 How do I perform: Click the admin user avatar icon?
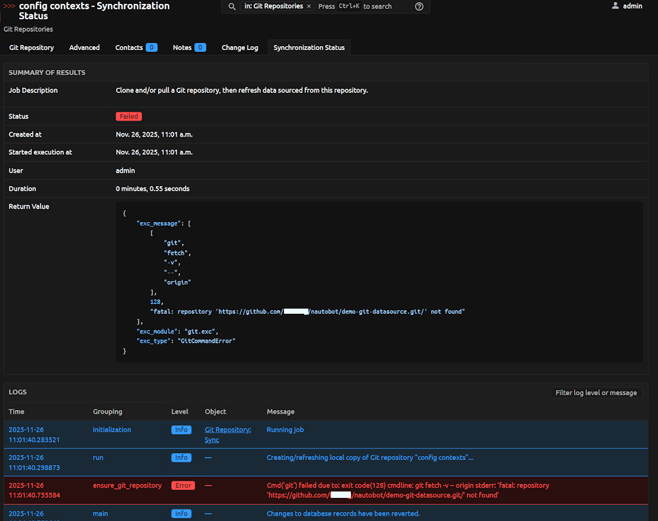616,6
